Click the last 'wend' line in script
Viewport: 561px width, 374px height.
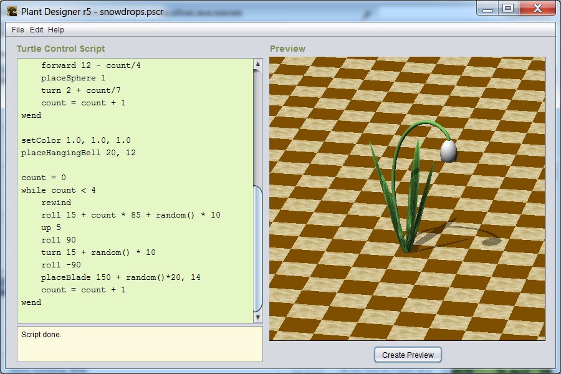tap(31, 302)
